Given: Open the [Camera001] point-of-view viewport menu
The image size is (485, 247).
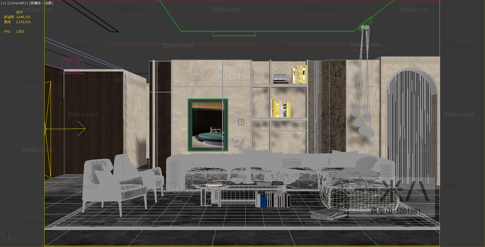Looking at the screenshot, I should point(18,3).
